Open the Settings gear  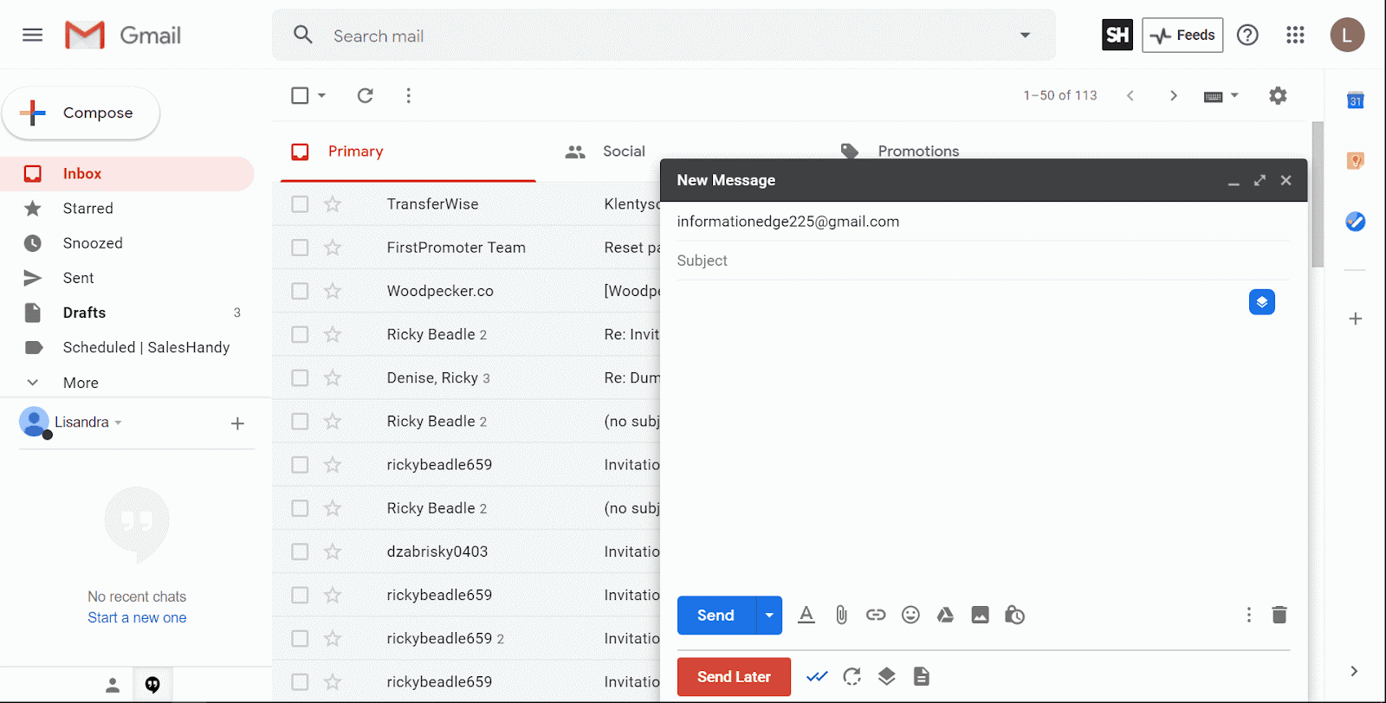1278,95
